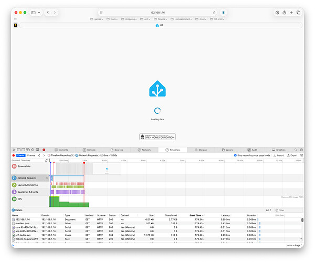Open Safari downloads icon
The image size is (315, 262).
277,13
